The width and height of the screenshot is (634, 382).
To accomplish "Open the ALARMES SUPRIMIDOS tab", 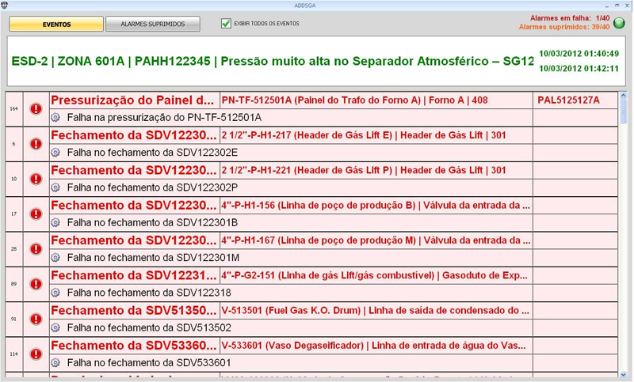I will pos(153,24).
